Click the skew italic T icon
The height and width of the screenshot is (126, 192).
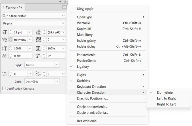tap(38, 56)
